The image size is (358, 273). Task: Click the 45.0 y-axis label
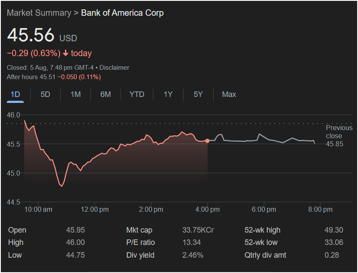pos(13,173)
